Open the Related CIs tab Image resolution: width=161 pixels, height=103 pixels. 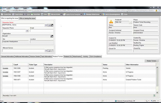(x=68, y=56)
